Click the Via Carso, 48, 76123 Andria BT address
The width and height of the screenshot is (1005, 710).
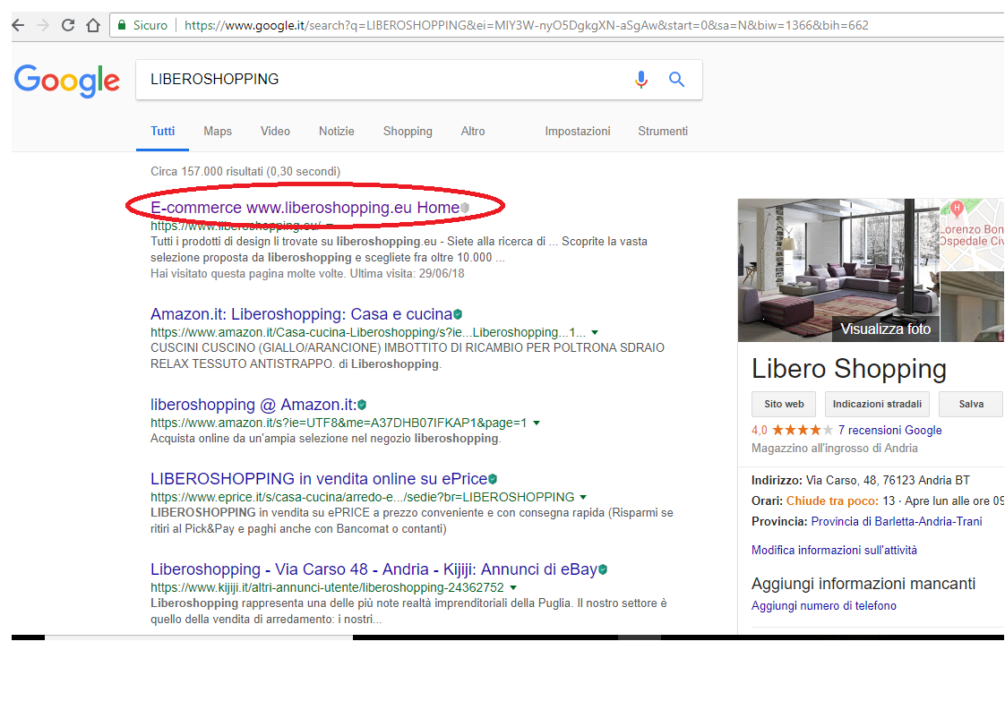[888, 480]
